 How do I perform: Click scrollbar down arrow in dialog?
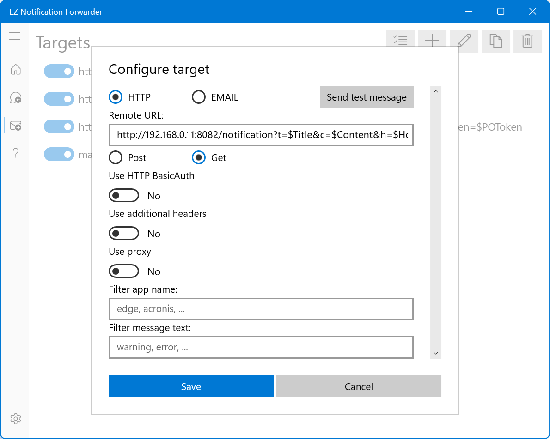point(436,353)
